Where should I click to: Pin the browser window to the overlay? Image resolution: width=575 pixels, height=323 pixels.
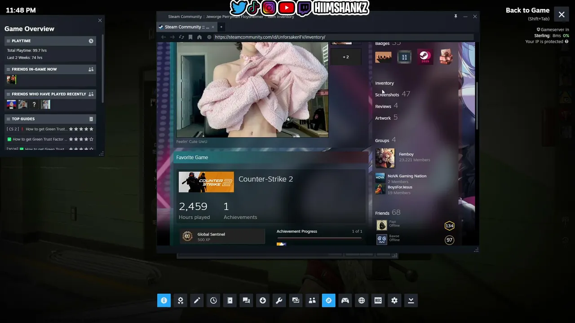[456, 17]
